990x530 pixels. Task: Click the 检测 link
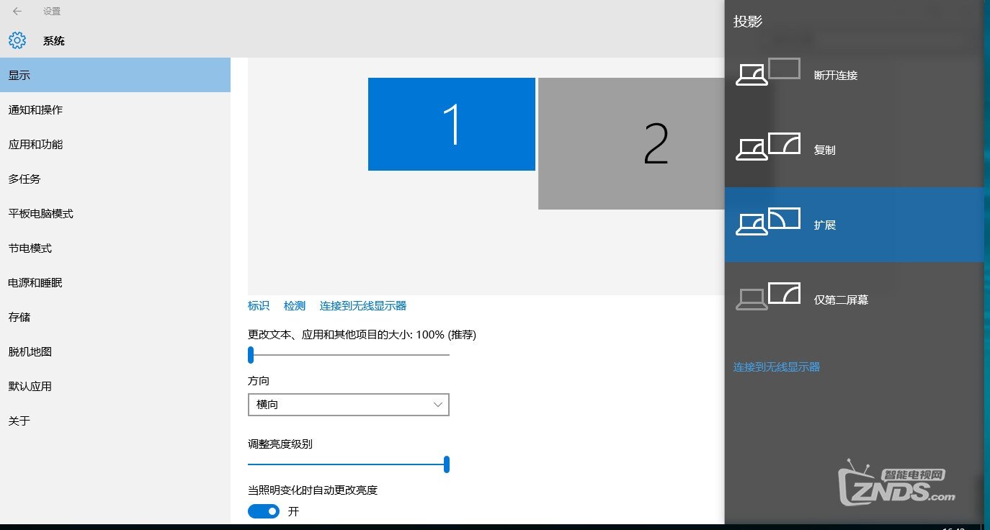pyautogui.click(x=295, y=306)
